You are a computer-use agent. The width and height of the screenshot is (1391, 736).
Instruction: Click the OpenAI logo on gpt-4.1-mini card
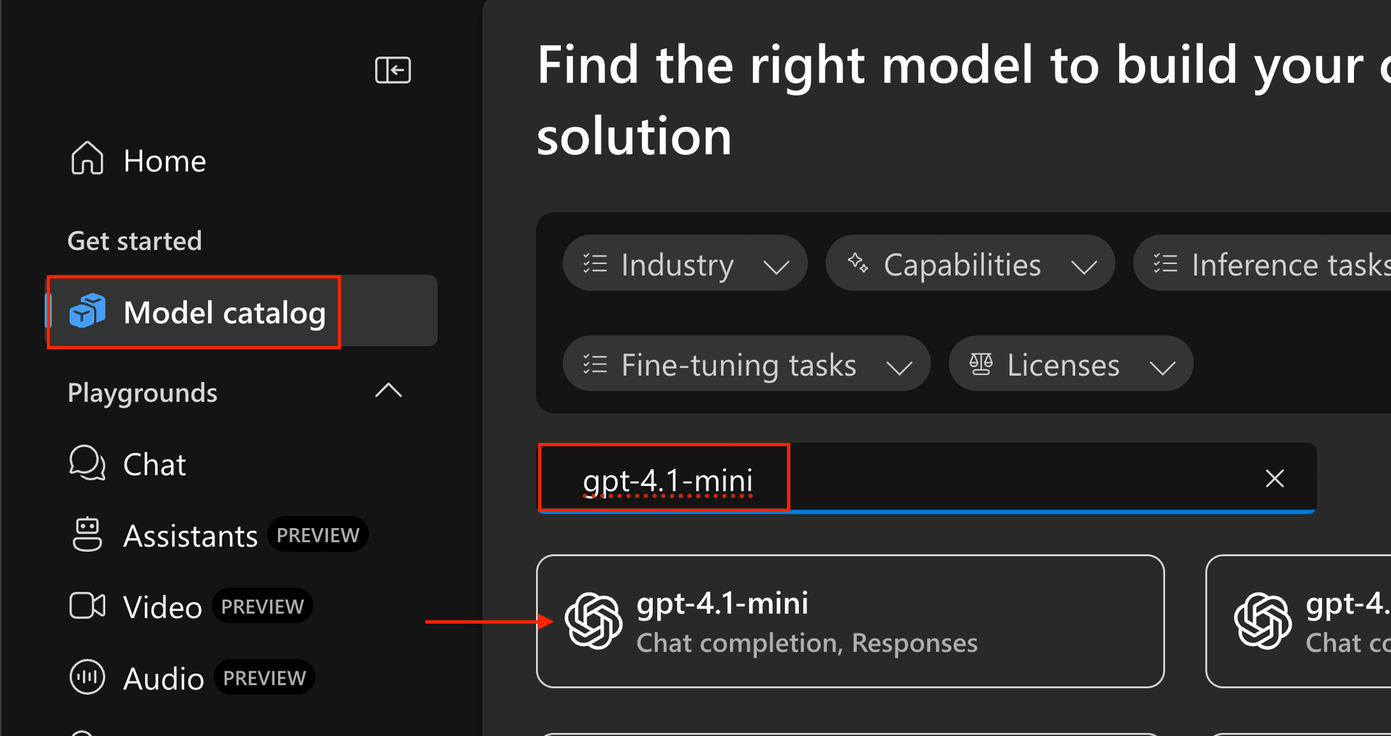point(593,621)
